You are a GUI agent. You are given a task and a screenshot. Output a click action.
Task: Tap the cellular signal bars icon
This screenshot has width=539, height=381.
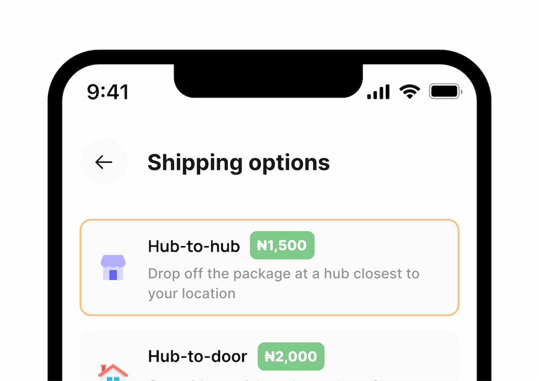[x=378, y=91]
